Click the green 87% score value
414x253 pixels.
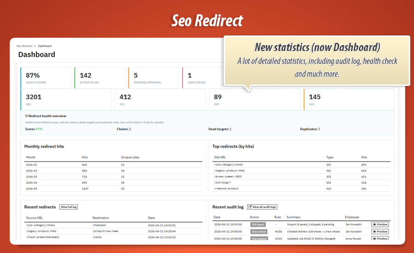pos(39,129)
